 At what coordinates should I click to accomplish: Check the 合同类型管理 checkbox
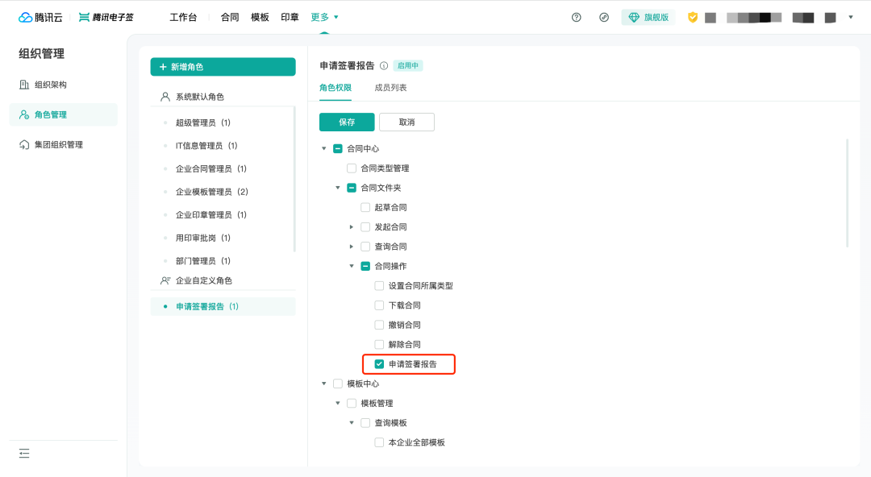pyautogui.click(x=352, y=168)
